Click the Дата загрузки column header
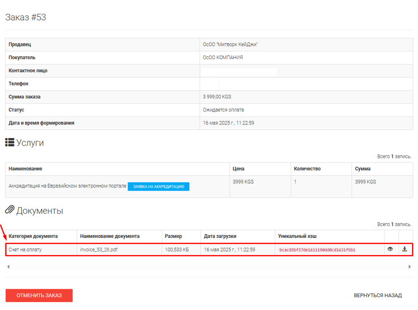 point(220,236)
